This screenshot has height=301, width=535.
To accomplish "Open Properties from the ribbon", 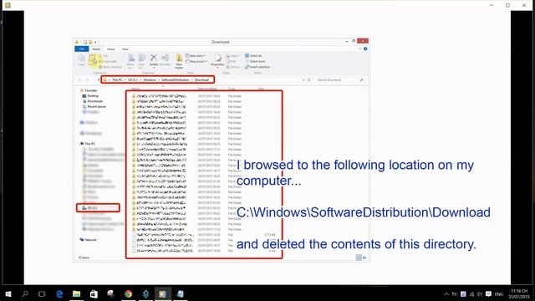I will click(217, 60).
